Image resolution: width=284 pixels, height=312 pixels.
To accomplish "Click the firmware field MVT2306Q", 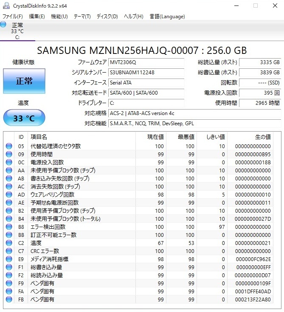I will tap(146, 62).
